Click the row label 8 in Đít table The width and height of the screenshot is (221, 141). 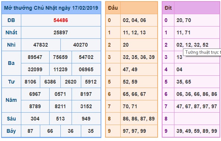pyautogui.click(x=166, y=119)
